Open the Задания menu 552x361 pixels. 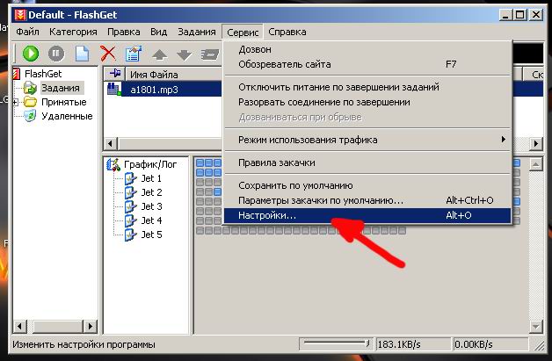[x=196, y=32]
